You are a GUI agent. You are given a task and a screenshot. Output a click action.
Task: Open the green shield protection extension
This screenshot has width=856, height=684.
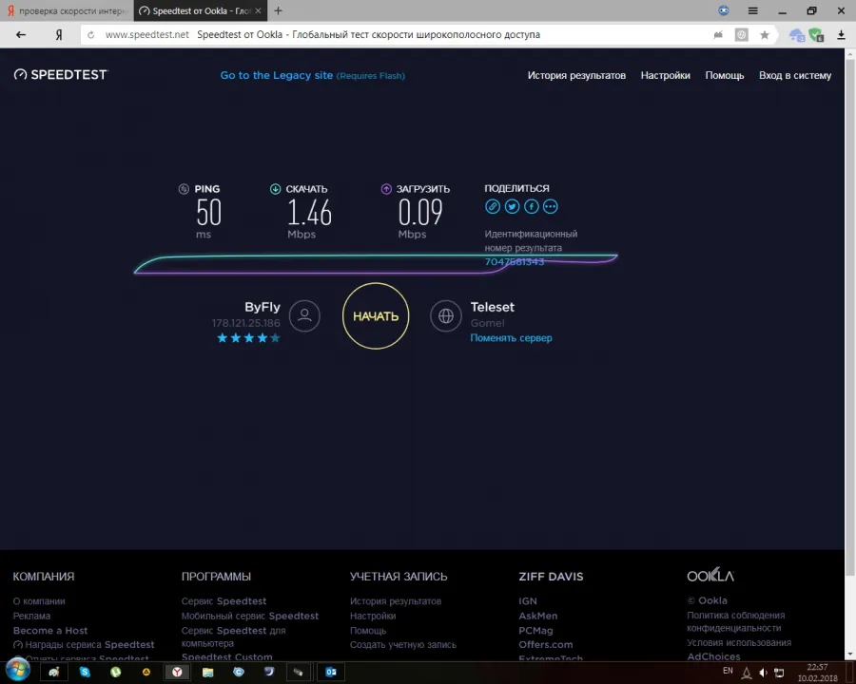[x=816, y=35]
